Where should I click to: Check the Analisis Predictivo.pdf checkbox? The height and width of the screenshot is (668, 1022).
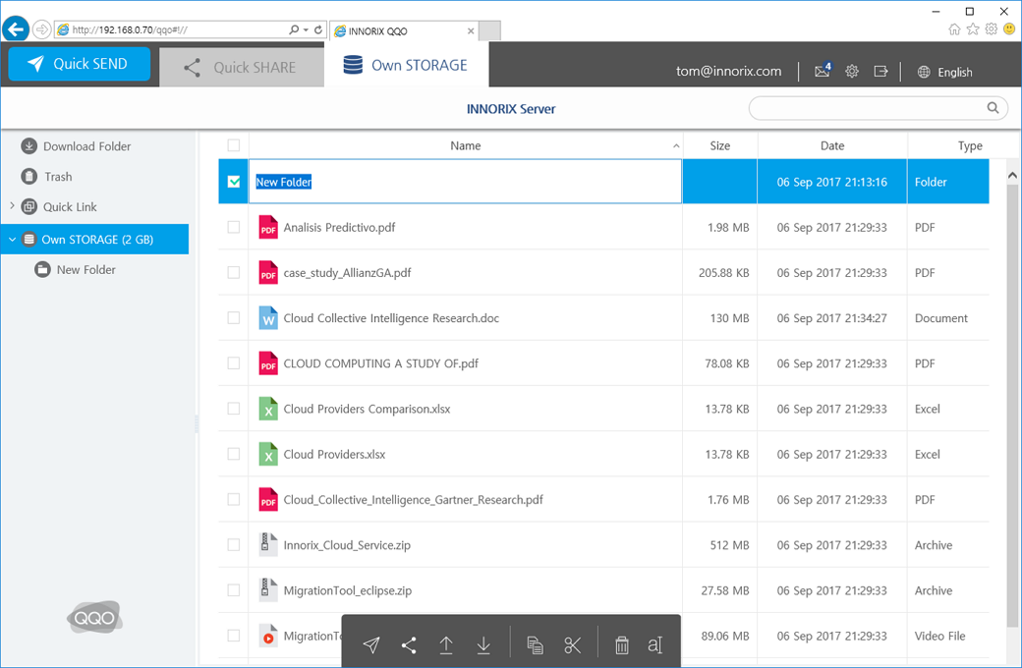pyautogui.click(x=234, y=227)
